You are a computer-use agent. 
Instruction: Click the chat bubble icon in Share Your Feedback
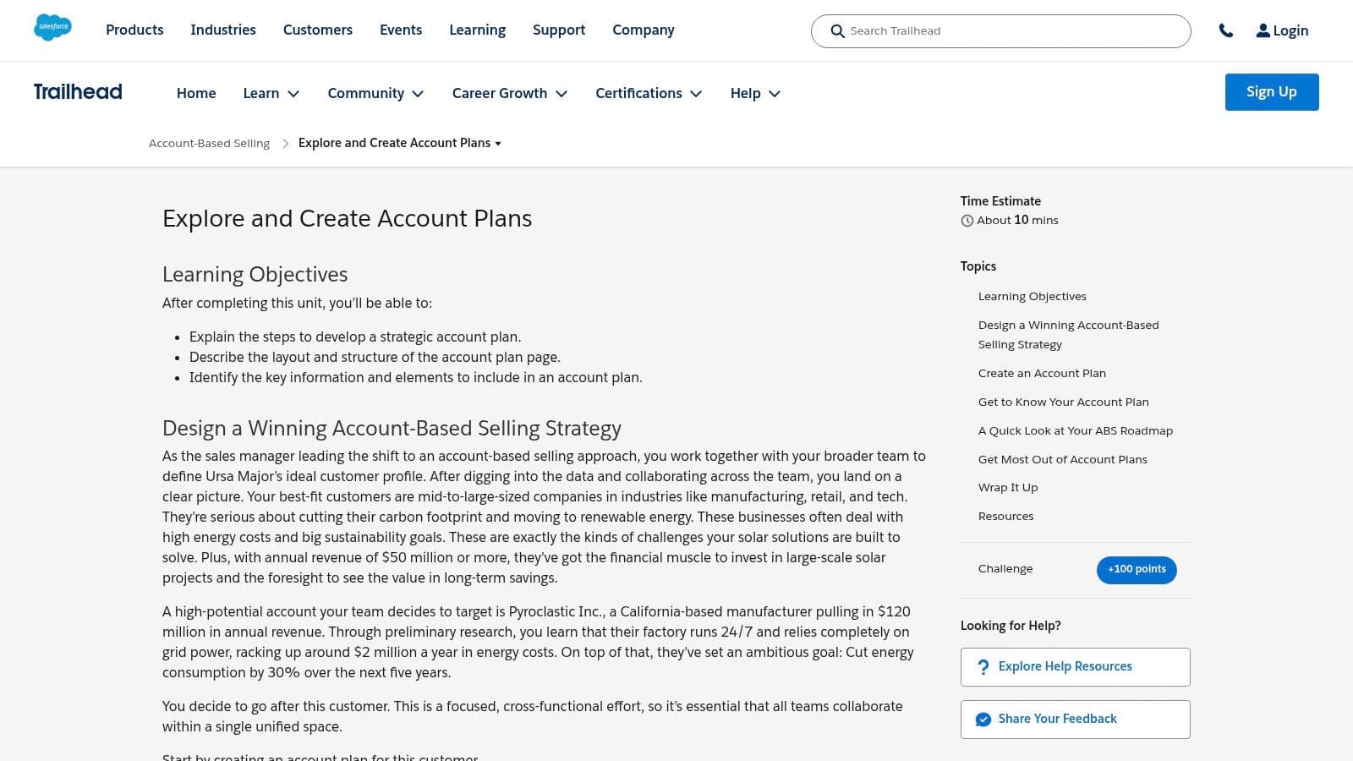pos(983,719)
